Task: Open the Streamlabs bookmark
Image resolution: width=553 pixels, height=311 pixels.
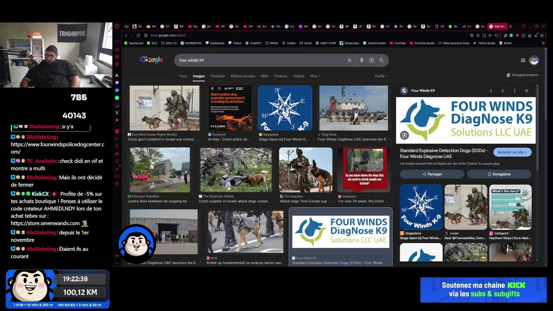Action: point(349,43)
